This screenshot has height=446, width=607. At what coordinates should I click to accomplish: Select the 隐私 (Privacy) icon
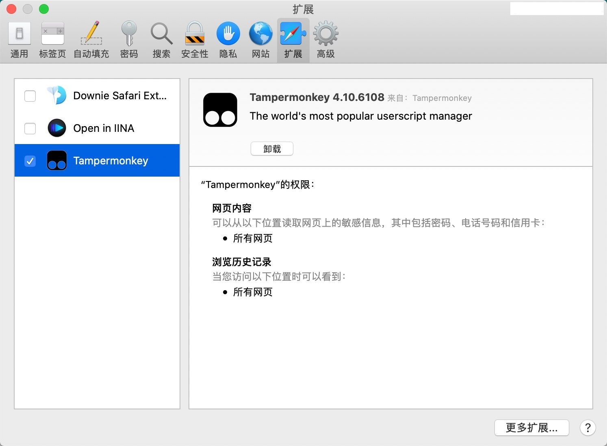(228, 39)
